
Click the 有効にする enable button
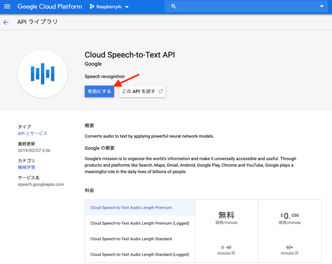coord(99,91)
